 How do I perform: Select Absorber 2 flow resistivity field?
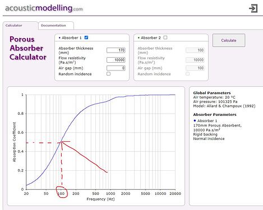pos(195,60)
